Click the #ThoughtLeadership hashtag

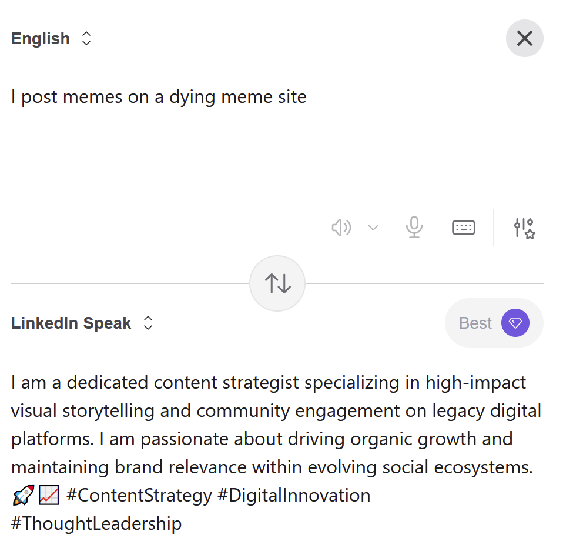click(96, 523)
